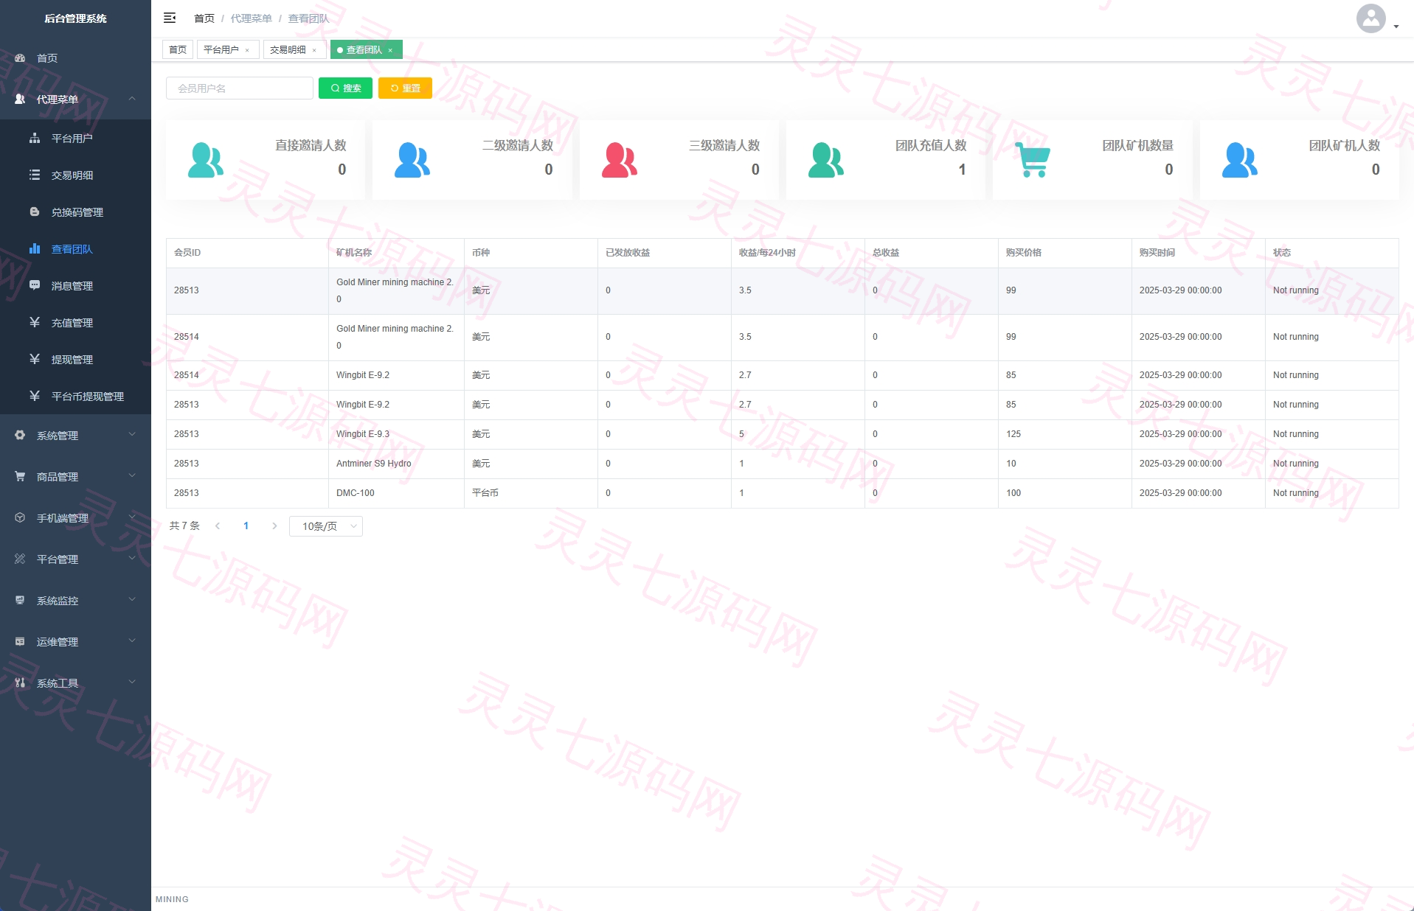Click the 团队矿机数量 shopping cart icon

pyautogui.click(x=1033, y=159)
